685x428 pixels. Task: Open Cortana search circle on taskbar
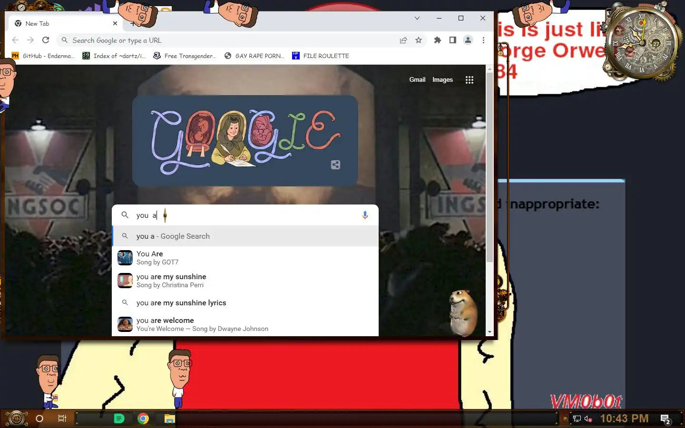39,418
